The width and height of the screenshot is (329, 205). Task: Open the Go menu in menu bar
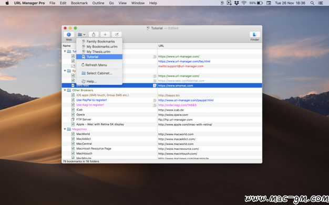pyautogui.click(x=111, y=3)
